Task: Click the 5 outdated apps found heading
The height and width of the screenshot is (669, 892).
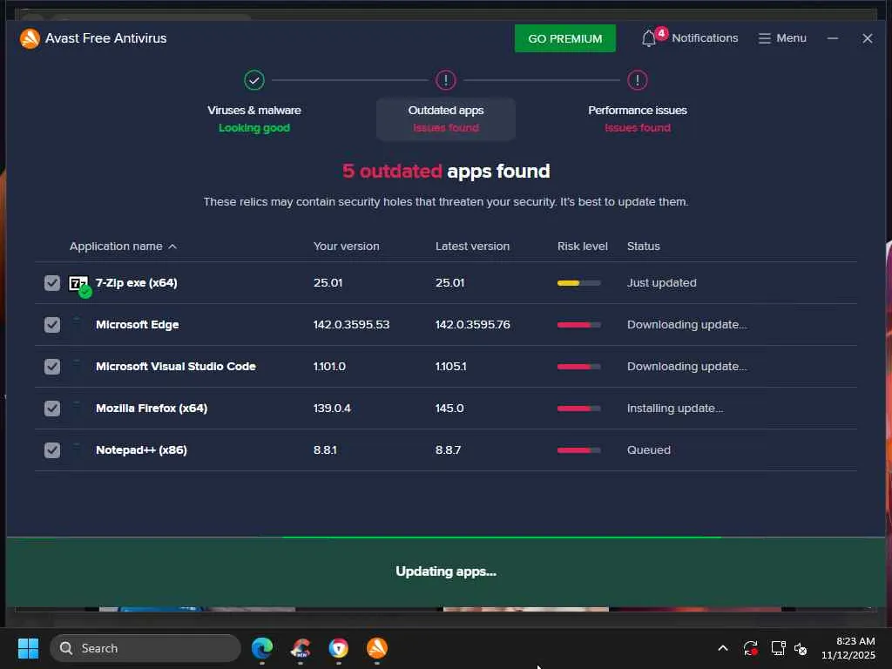Action: click(446, 171)
